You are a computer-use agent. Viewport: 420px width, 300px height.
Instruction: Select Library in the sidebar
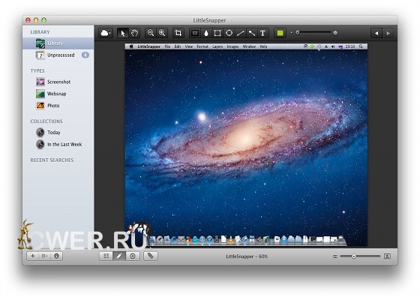pos(58,43)
